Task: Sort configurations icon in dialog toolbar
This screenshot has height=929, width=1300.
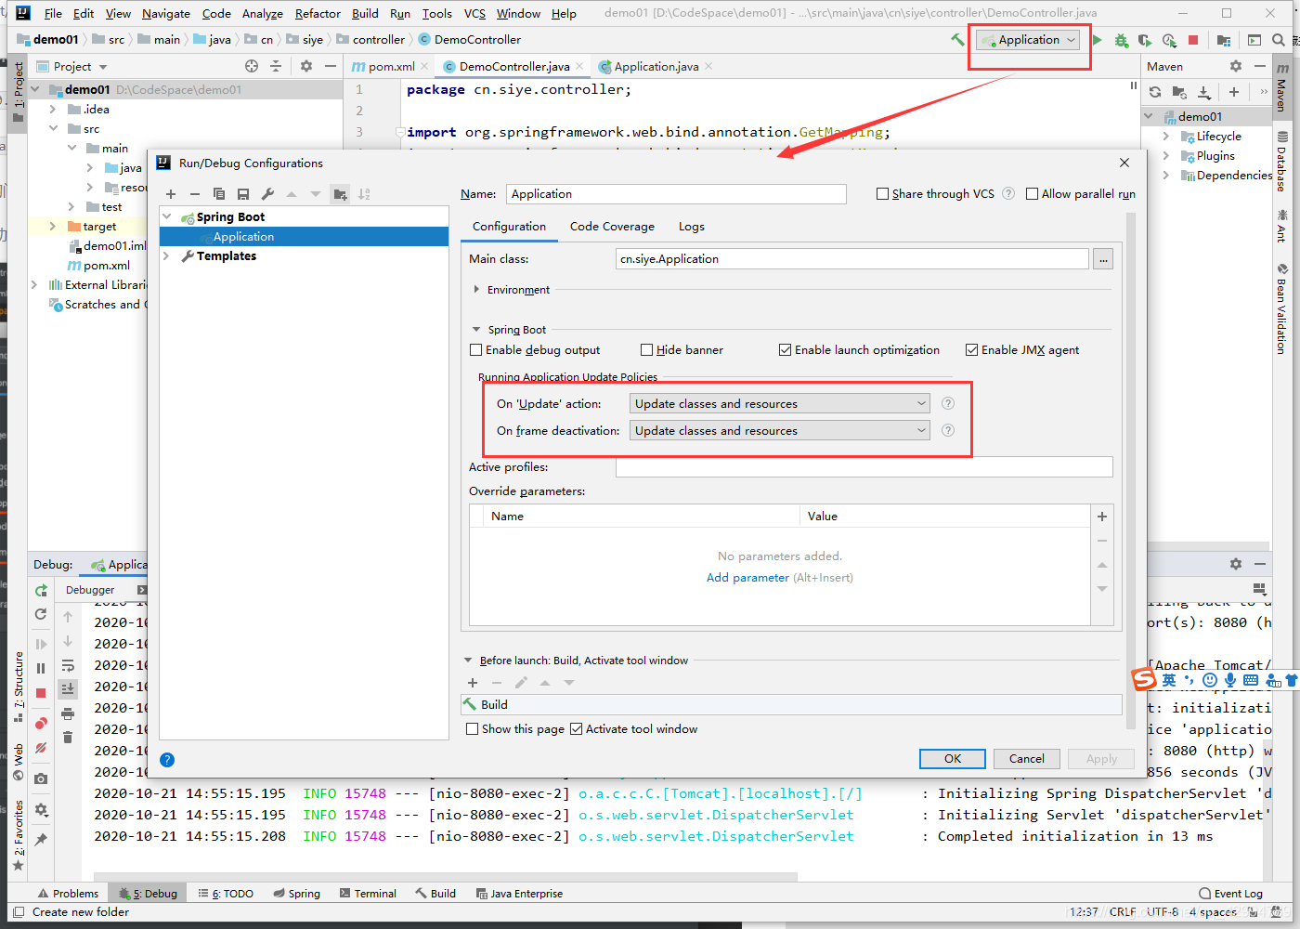Action: (364, 194)
